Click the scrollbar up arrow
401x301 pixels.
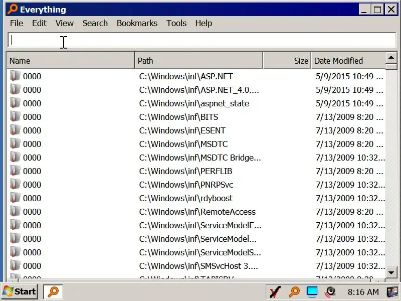(x=391, y=58)
